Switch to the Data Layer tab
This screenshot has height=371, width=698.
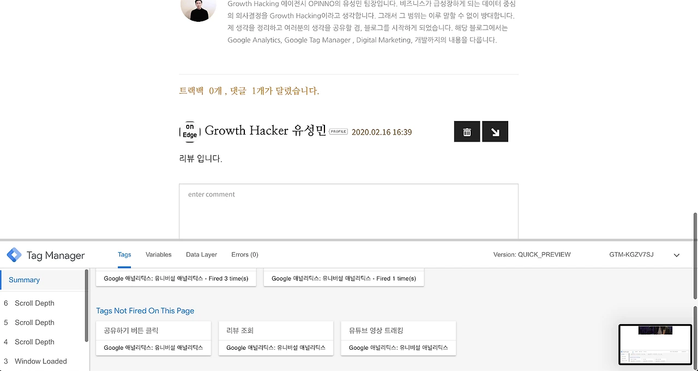tap(201, 254)
